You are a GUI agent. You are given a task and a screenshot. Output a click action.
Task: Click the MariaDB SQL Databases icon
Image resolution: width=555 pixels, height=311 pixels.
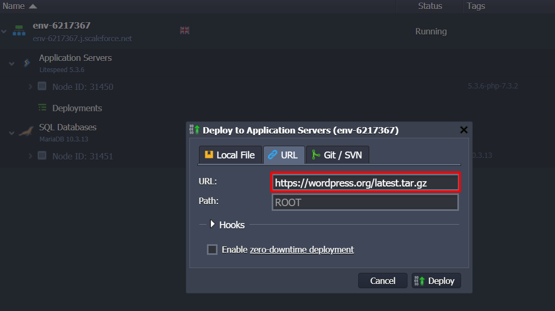[x=26, y=132]
